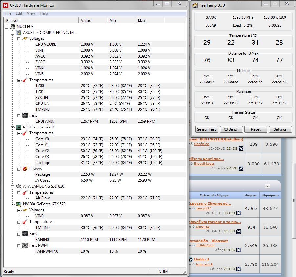Open the Edit menu in Hardware Monitor

(19, 13)
